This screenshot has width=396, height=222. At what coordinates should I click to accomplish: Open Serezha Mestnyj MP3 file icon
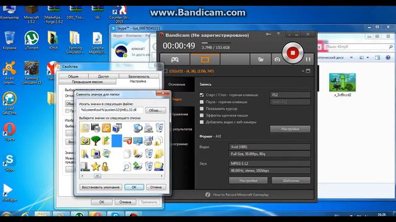(98, 43)
